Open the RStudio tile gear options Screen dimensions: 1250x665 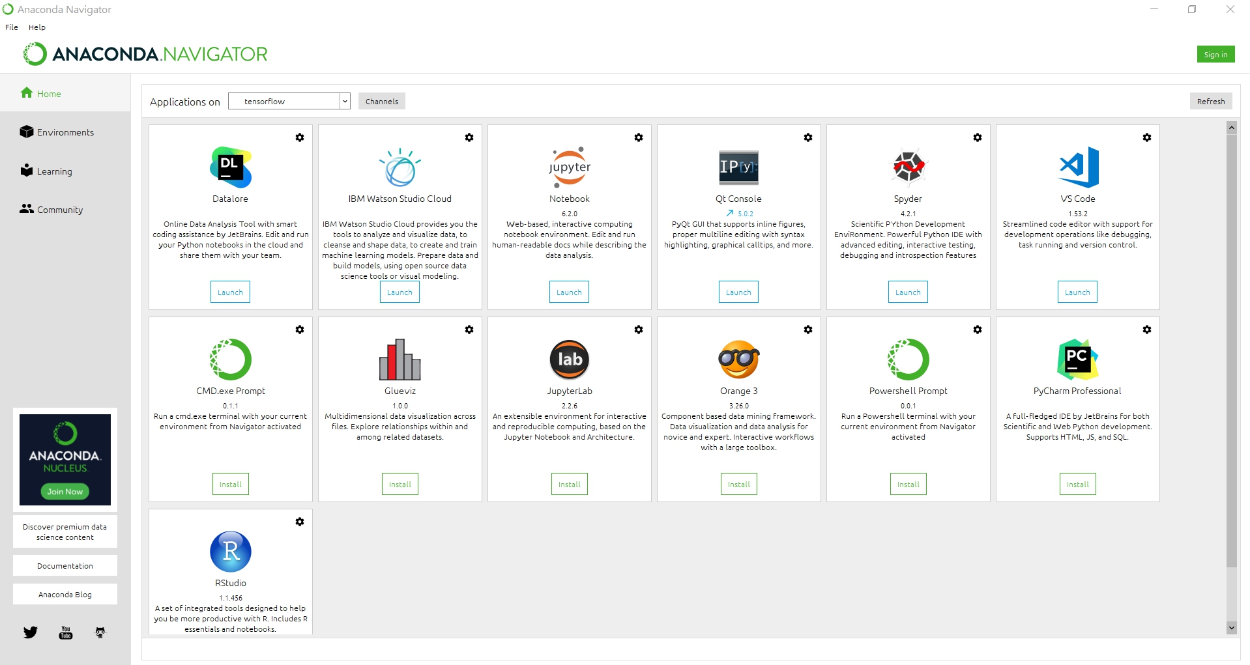300,522
